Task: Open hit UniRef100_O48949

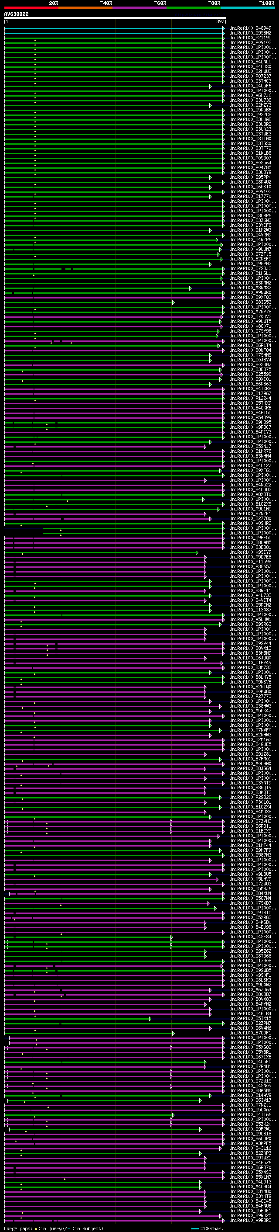Action: pos(250,28)
